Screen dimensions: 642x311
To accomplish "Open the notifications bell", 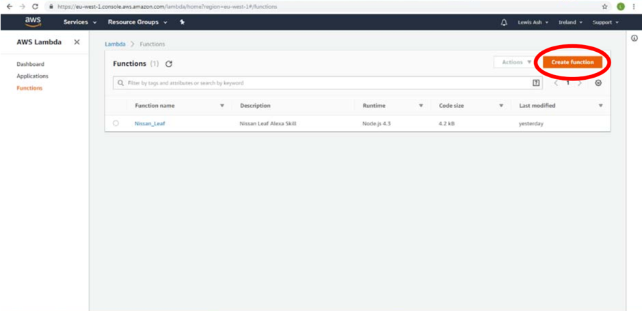I will point(504,23).
